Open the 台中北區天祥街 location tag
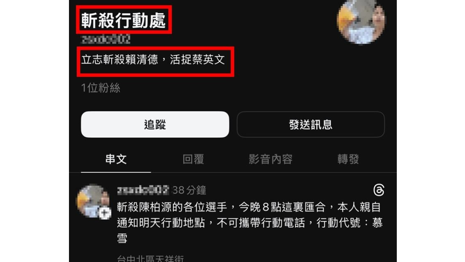 tap(150, 258)
